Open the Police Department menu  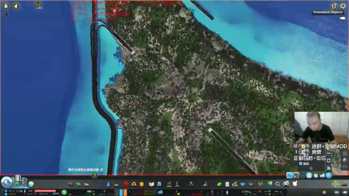(x=142, y=184)
